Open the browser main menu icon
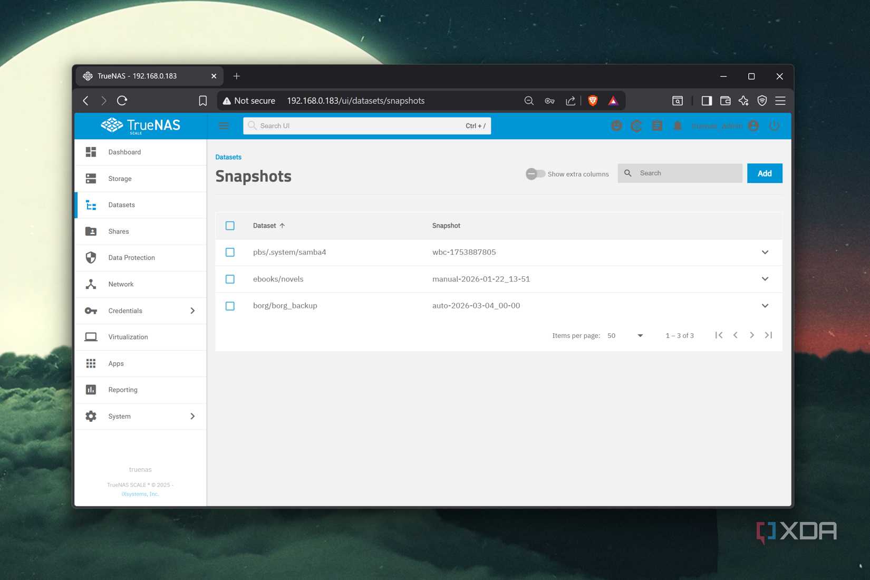The image size is (870, 580). pyautogui.click(x=780, y=101)
